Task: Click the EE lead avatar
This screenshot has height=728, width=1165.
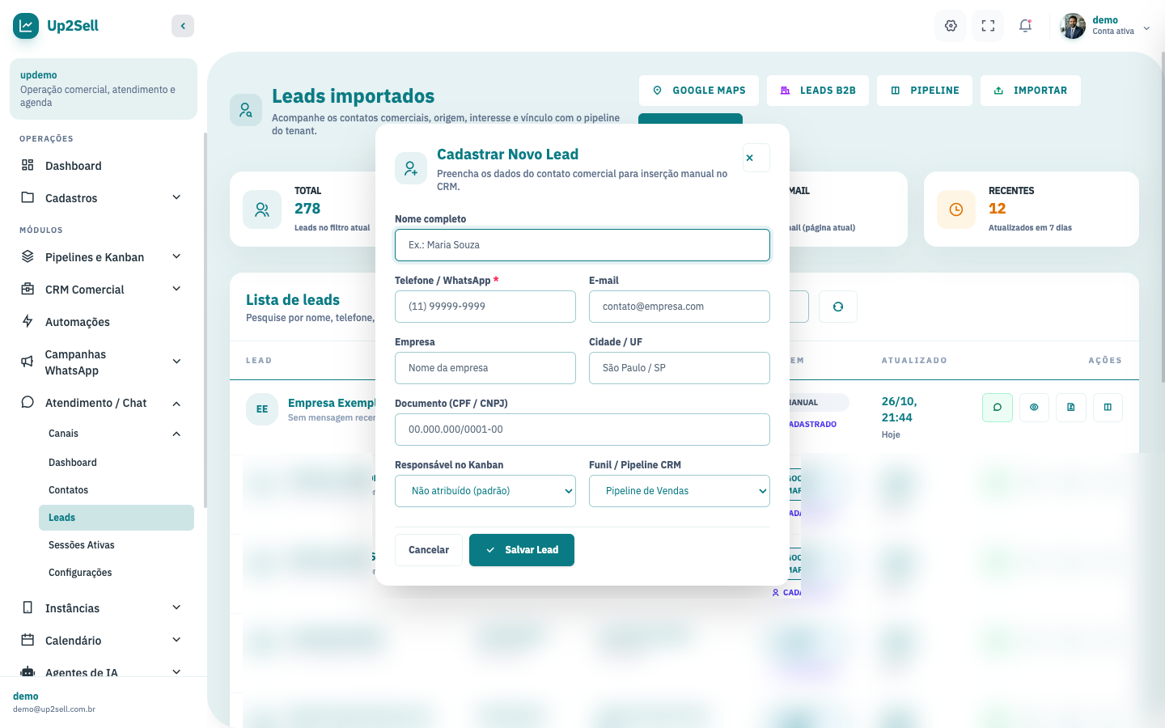Action: coord(262,409)
